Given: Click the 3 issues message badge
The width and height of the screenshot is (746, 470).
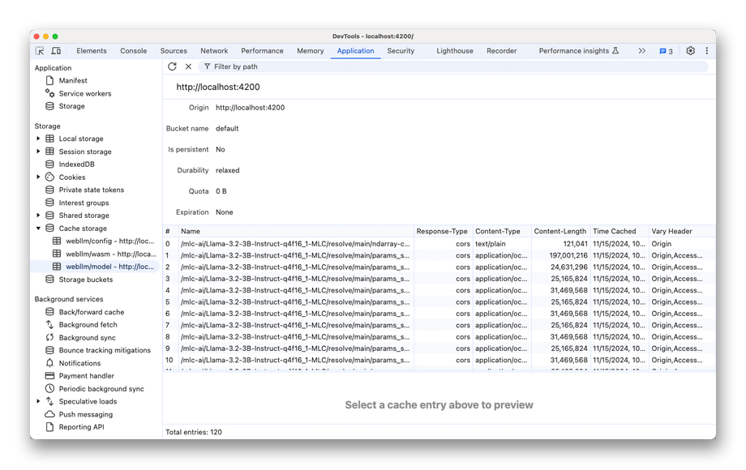Looking at the screenshot, I should pos(666,51).
